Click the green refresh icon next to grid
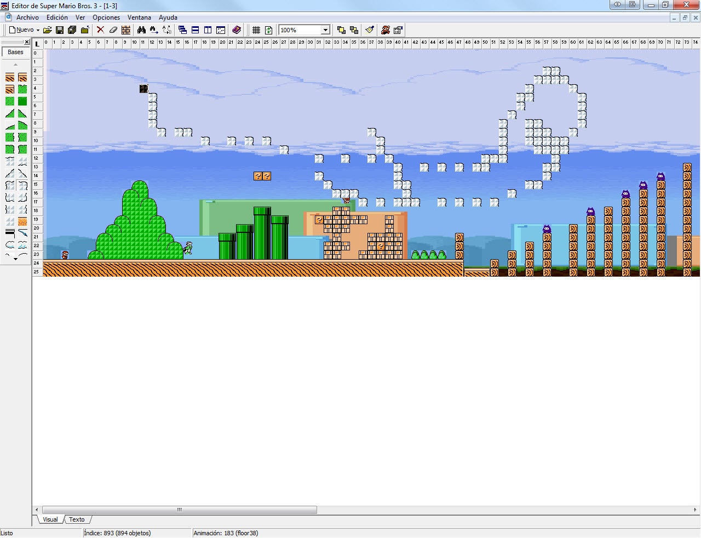The height and width of the screenshot is (538, 701). (269, 30)
